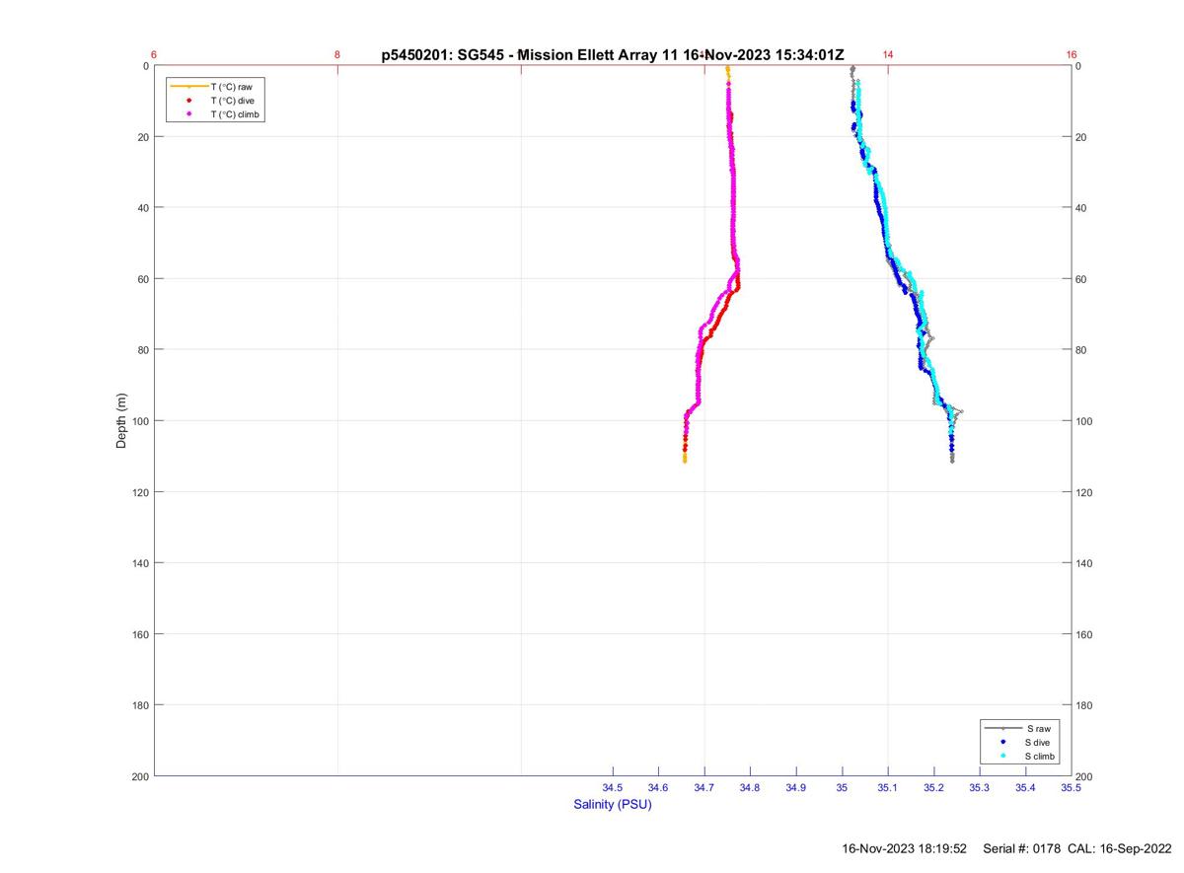The height and width of the screenshot is (873, 1184).
Task: Click the magenta dot marker beside T climb
Action: point(187,114)
